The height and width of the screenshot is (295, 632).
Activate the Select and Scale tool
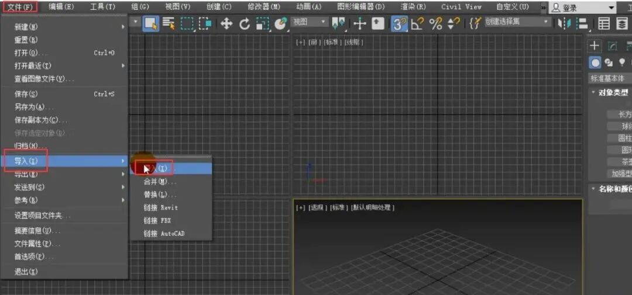pyautogui.click(x=262, y=24)
